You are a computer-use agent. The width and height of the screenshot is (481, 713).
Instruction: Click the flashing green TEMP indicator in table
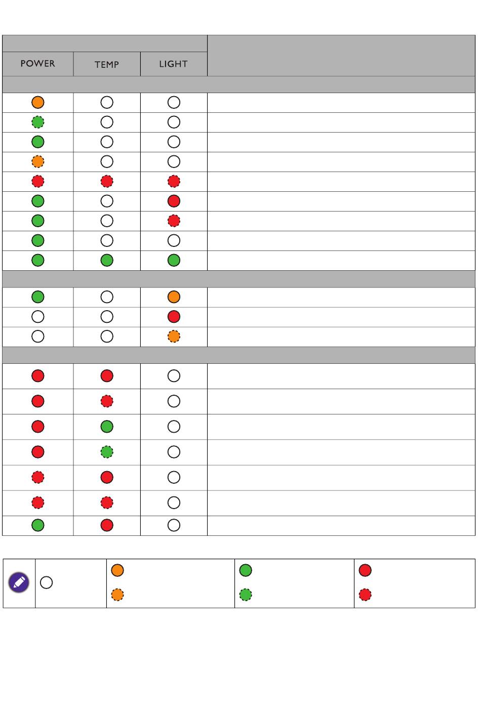click(x=107, y=452)
